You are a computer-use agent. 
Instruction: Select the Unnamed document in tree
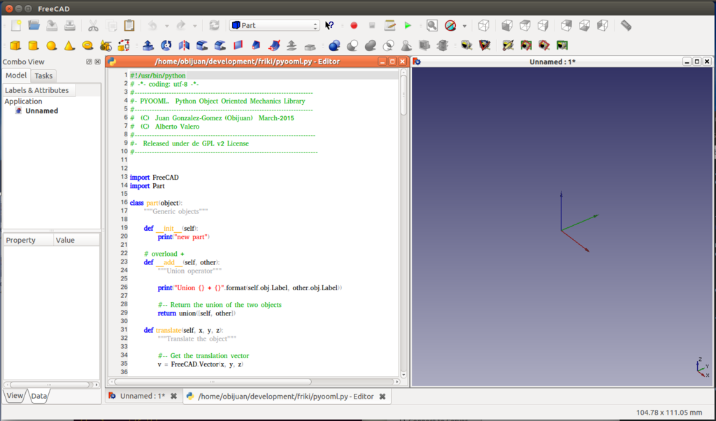click(41, 110)
